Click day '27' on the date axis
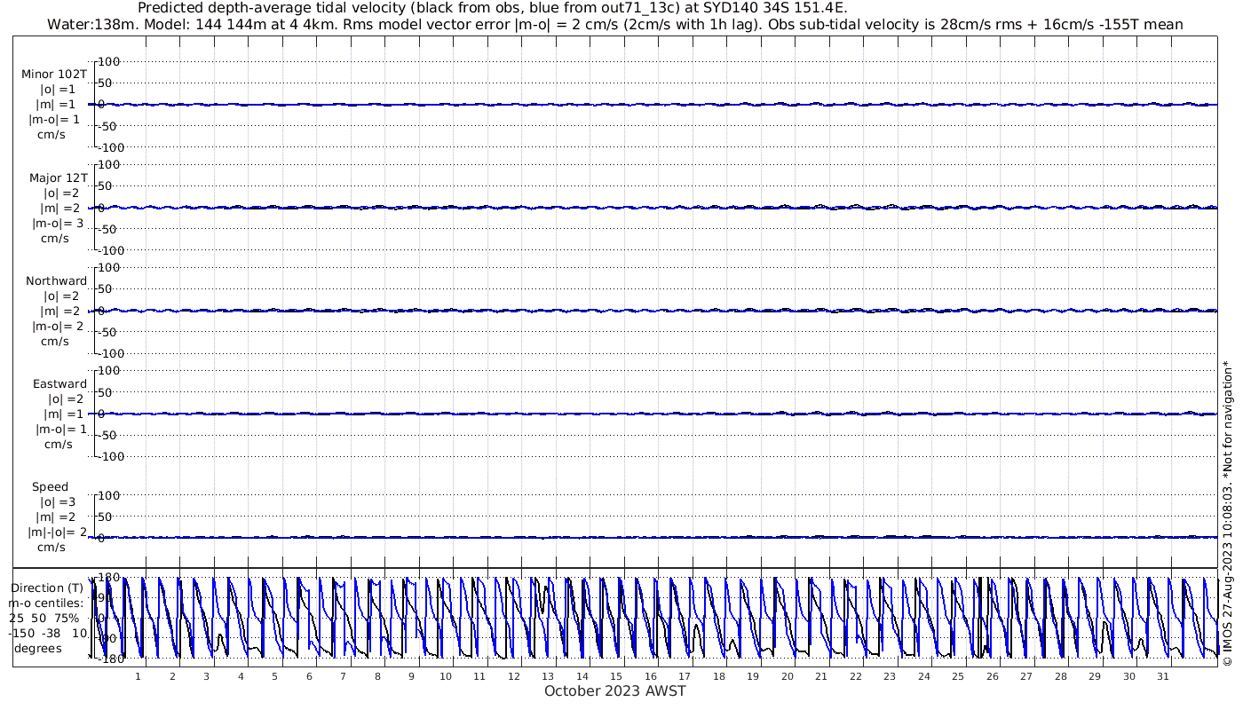This screenshot has height=710, width=1243. point(1026,676)
